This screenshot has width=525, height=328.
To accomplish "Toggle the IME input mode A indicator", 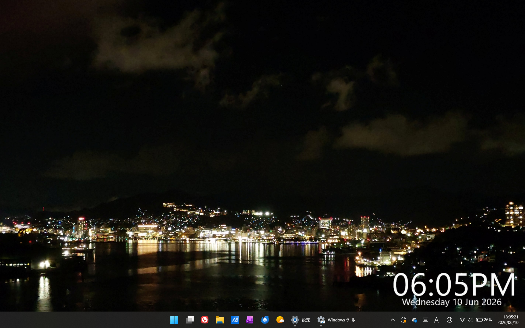I will point(436,320).
